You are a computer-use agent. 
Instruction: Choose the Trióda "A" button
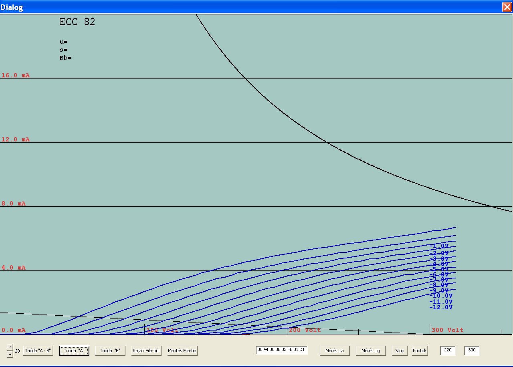74,351
